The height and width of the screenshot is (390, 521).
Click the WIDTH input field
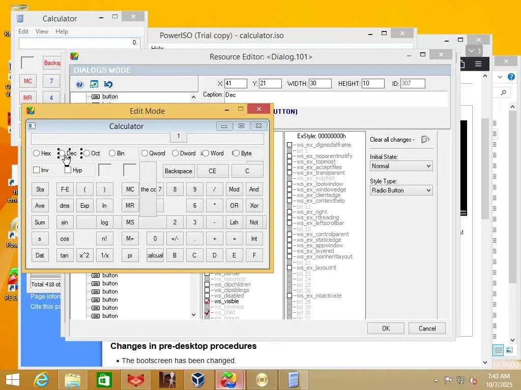click(321, 84)
